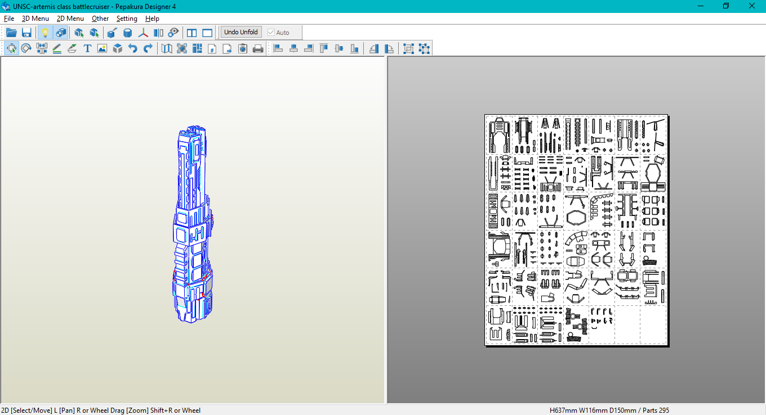
Task: Expand the Setting menu
Action: pyautogui.click(x=127, y=19)
